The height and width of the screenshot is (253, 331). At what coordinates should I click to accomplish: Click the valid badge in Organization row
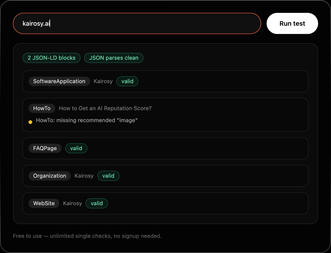point(108,176)
